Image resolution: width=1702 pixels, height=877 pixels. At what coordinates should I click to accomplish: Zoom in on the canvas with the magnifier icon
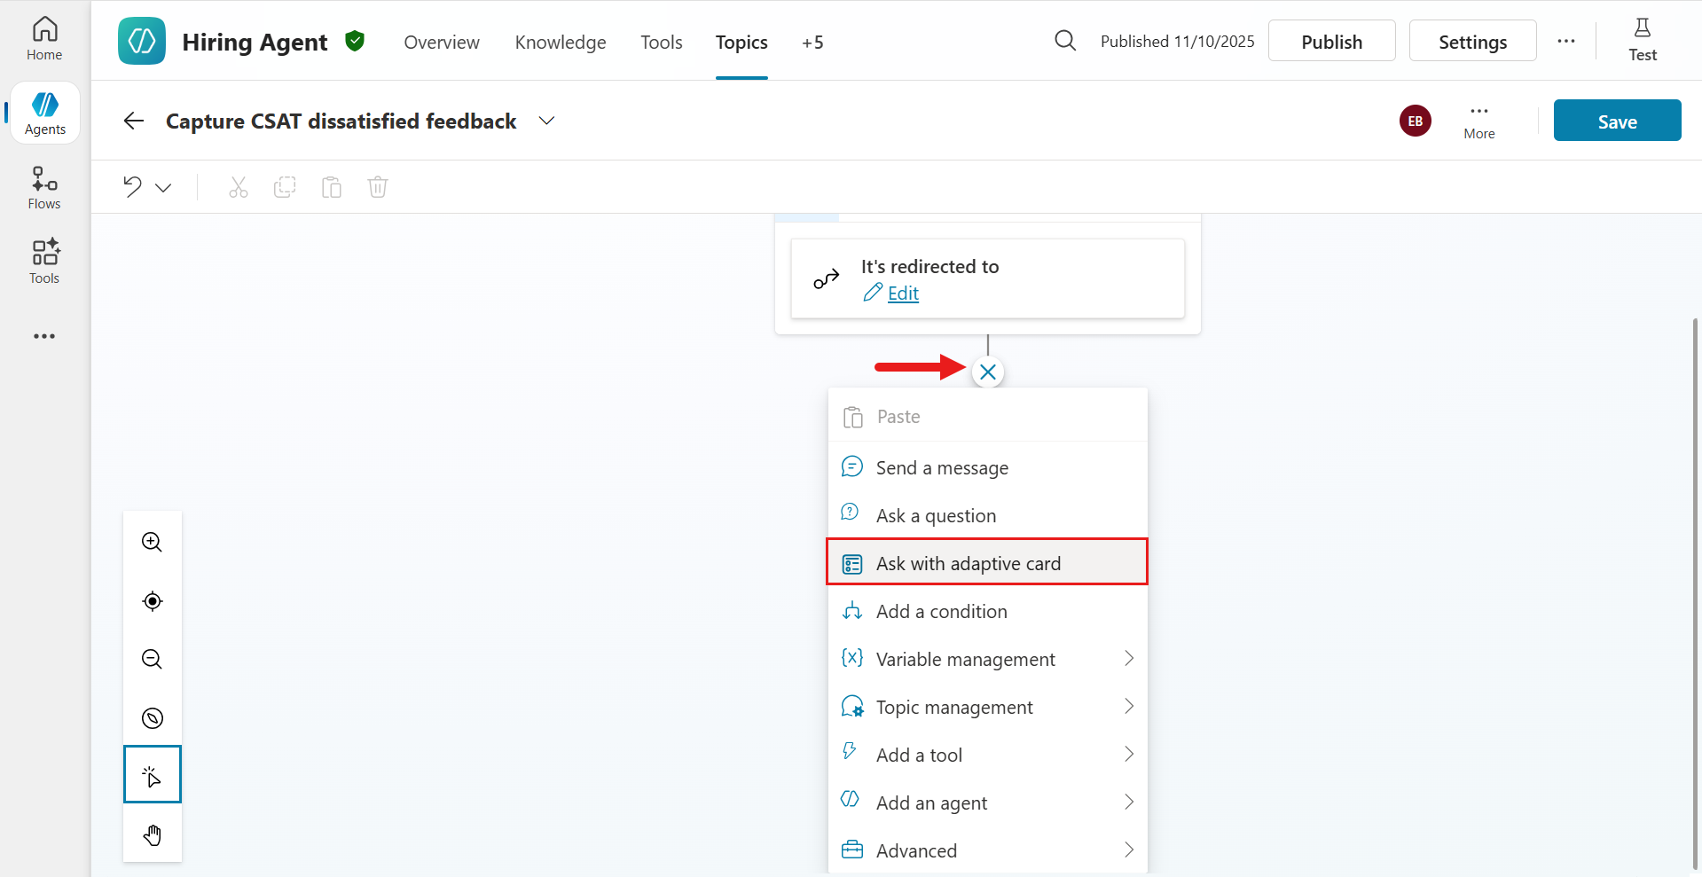(x=152, y=542)
